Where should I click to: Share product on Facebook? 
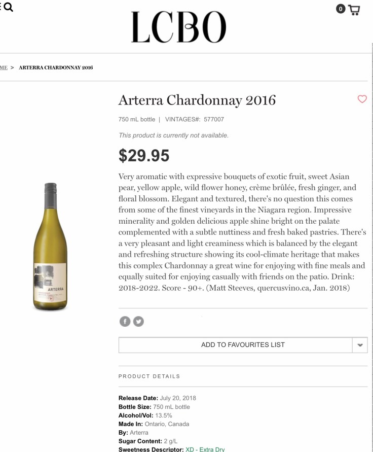click(x=125, y=321)
